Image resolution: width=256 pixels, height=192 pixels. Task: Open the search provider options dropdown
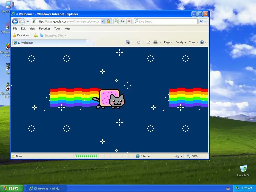[x=205, y=21]
